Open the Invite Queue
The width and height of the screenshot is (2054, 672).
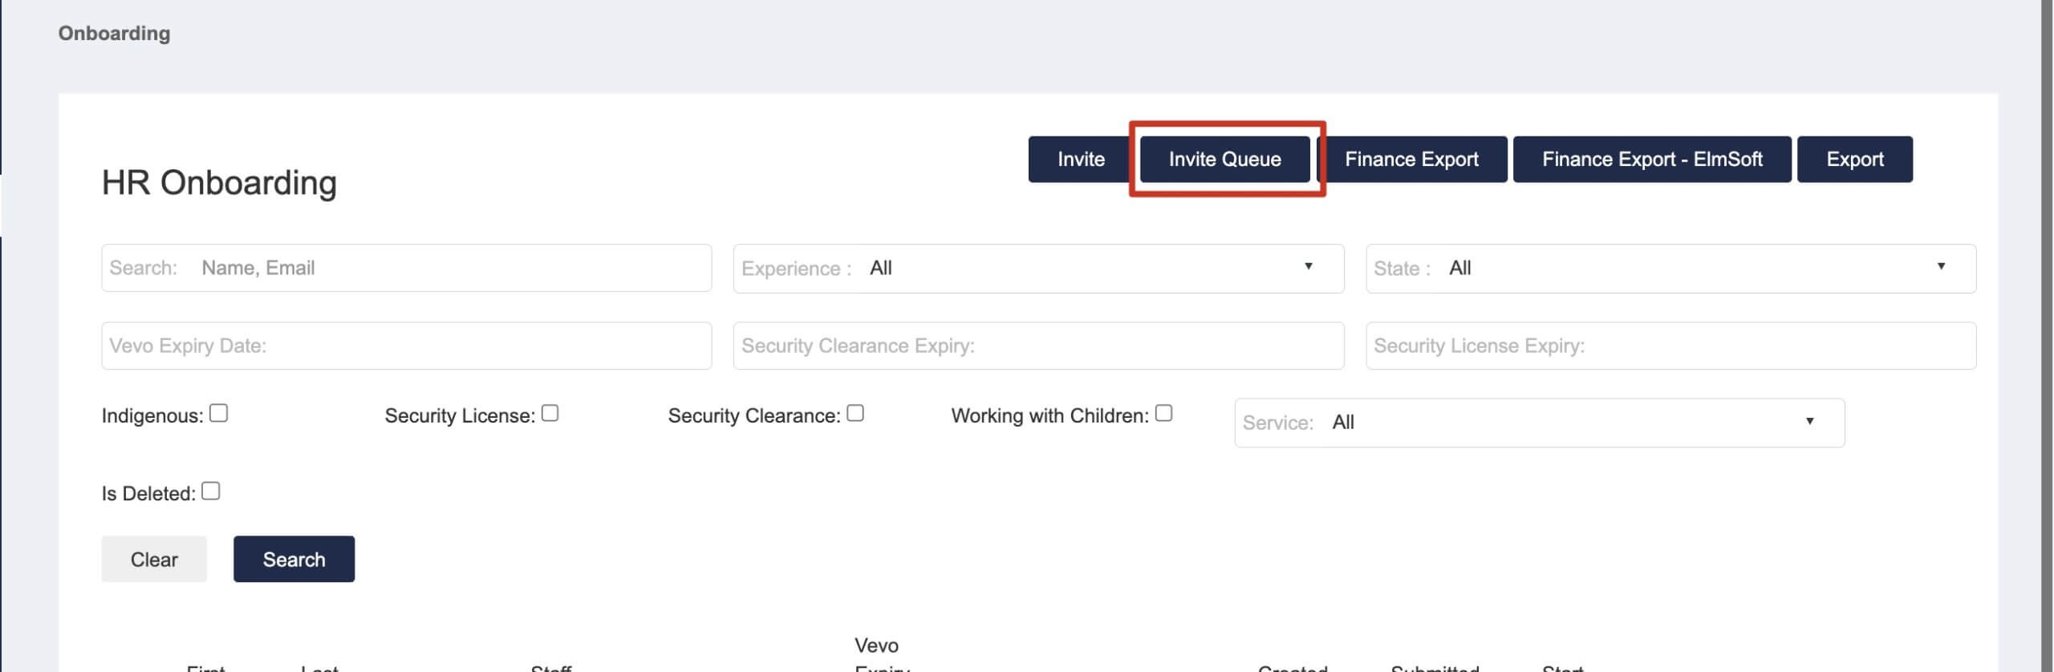[x=1224, y=159]
